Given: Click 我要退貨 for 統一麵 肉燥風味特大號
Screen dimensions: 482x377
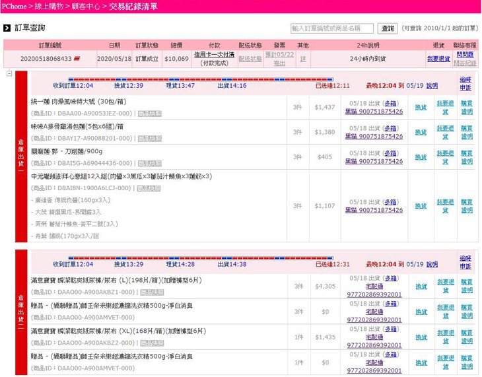Looking at the screenshot, I should (x=446, y=108).
